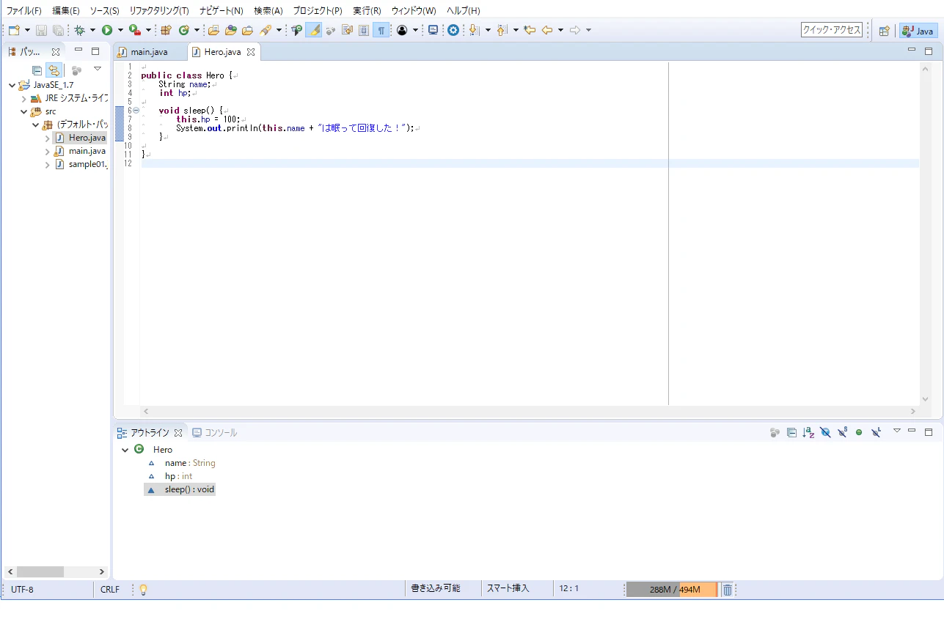
Task: Collapse the JavaSE_1.7 project node
Action: [x=12, y=85]
